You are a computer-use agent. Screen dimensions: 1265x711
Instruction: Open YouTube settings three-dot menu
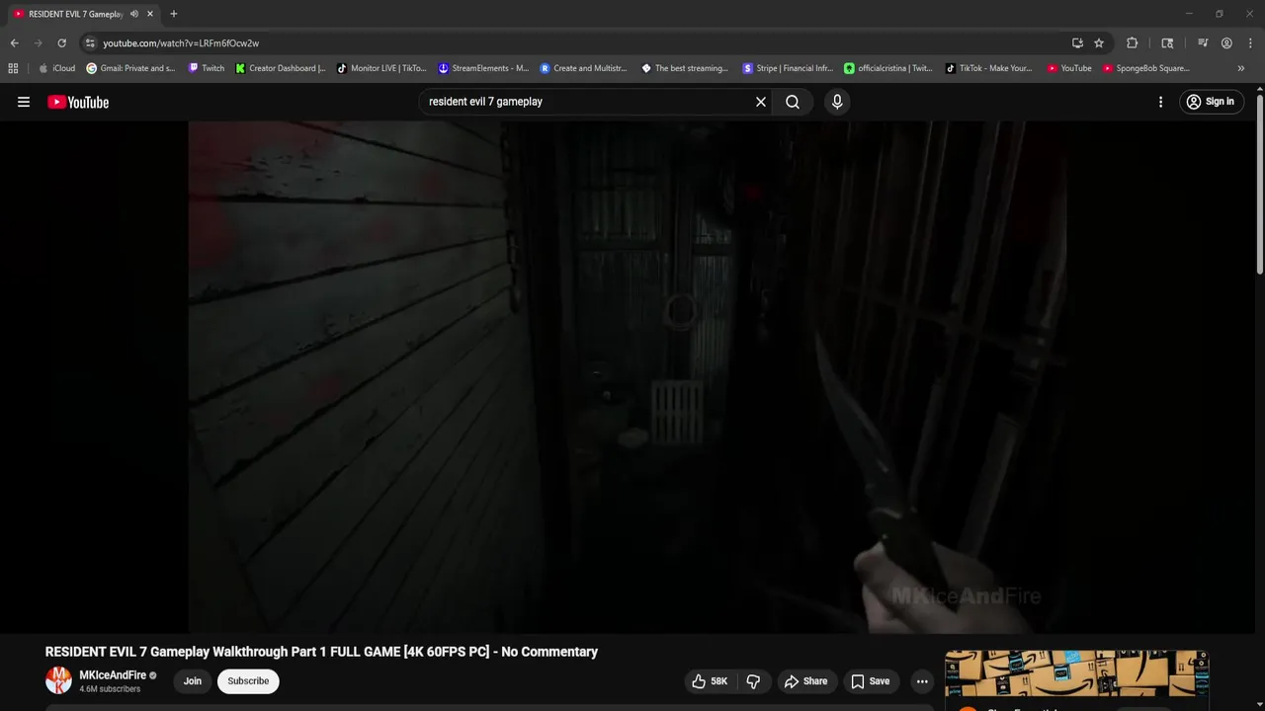click(x=1160, y=102)
